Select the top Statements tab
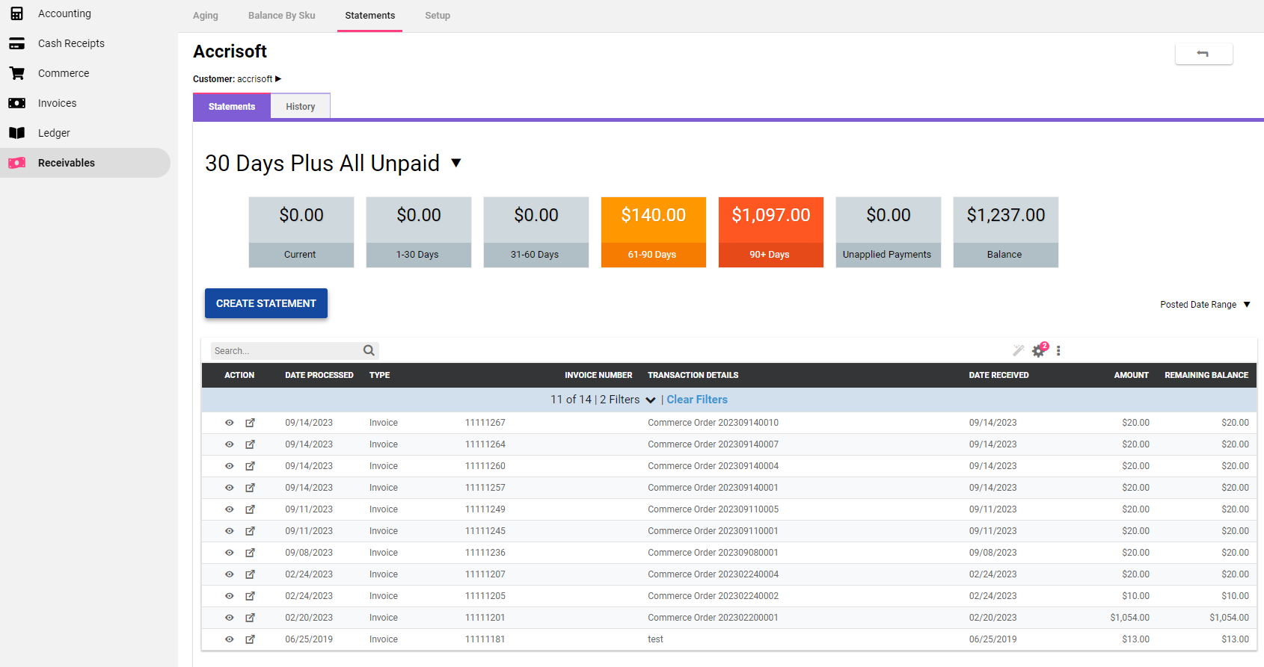 click(x=370, y=16)
